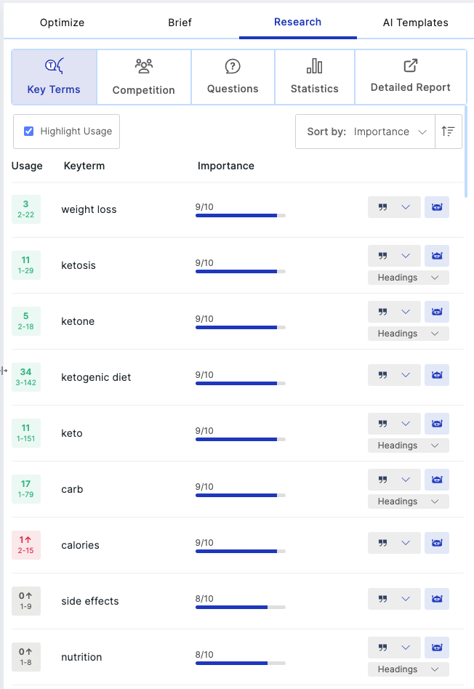The width and height of the screenshot is (474, 689).
Task: Switch to the Optimize tab
Action: pos(62,23)
